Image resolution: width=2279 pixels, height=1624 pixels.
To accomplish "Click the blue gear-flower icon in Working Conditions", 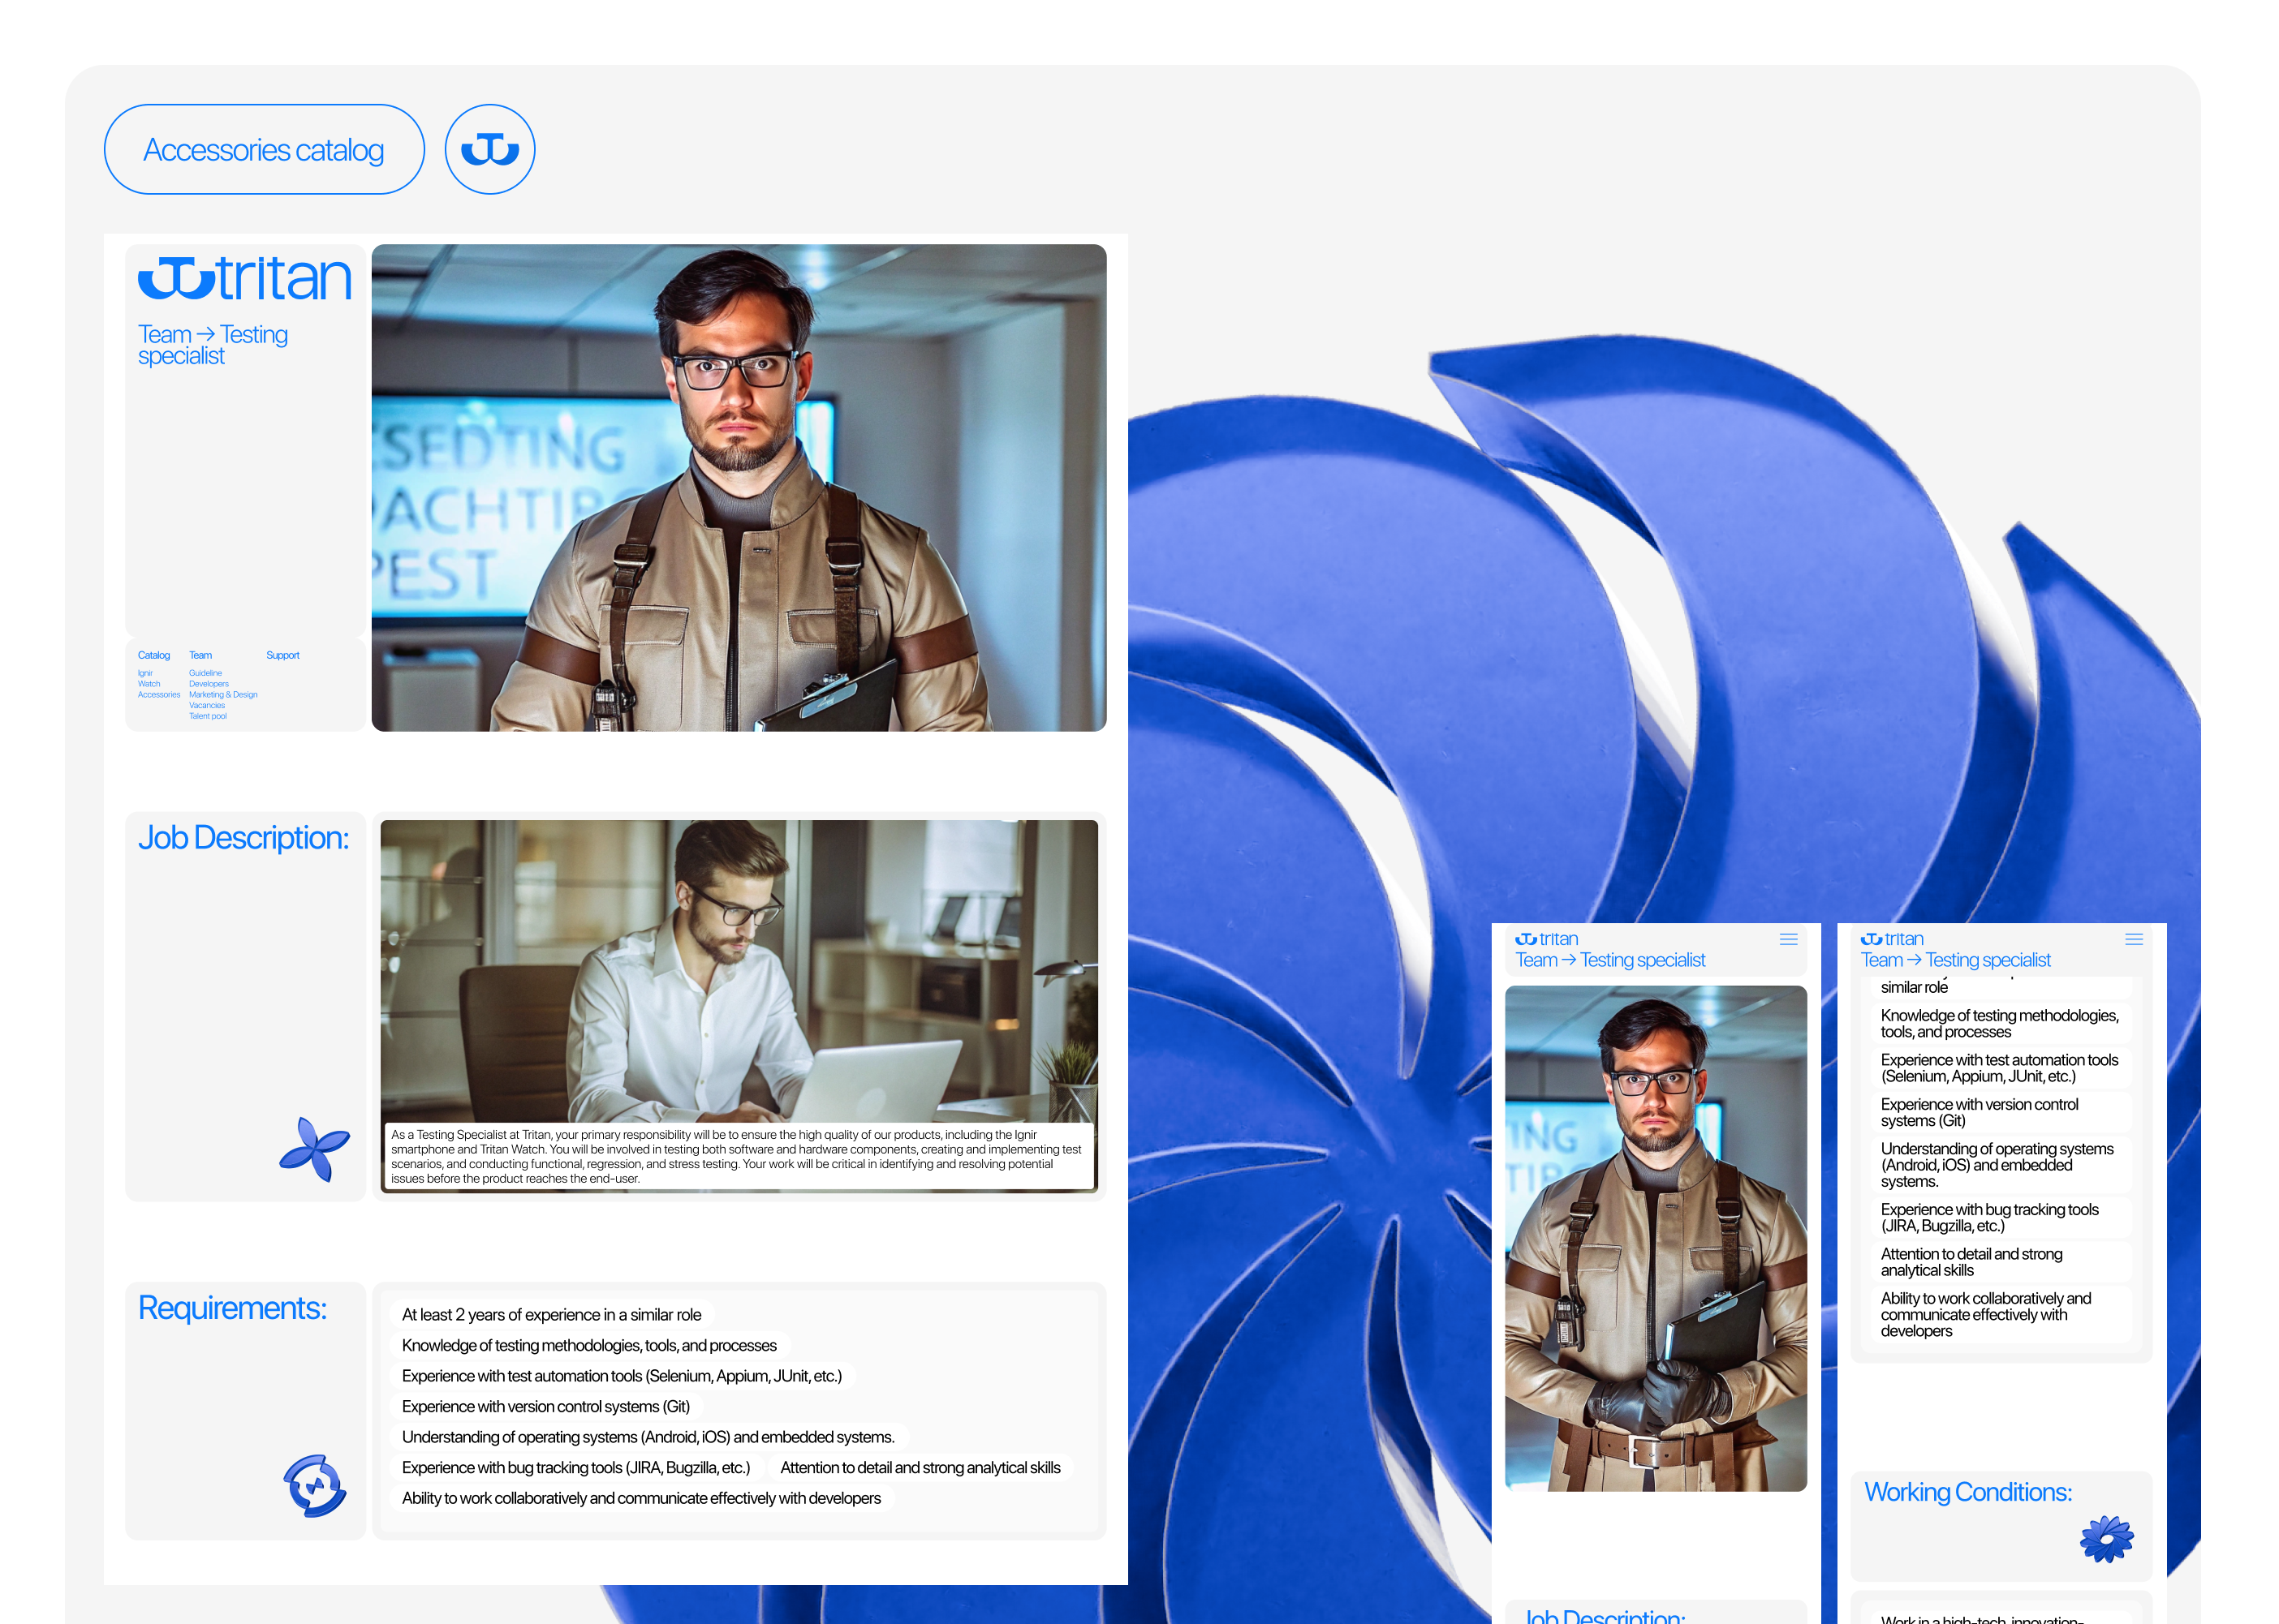I will pos(2106,1539).
